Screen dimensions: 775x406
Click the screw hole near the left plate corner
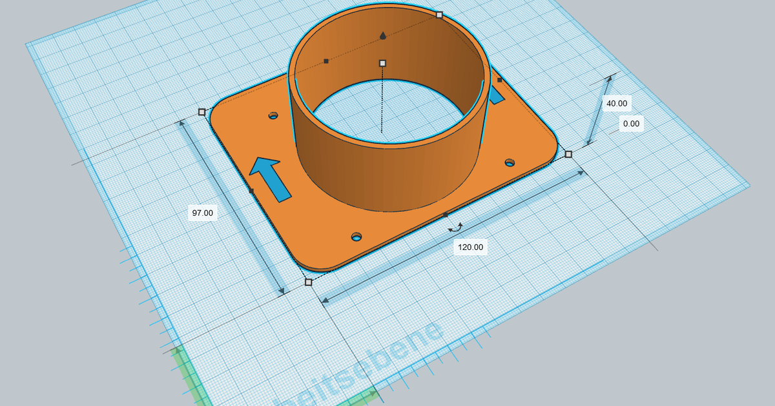pos(273,116)
